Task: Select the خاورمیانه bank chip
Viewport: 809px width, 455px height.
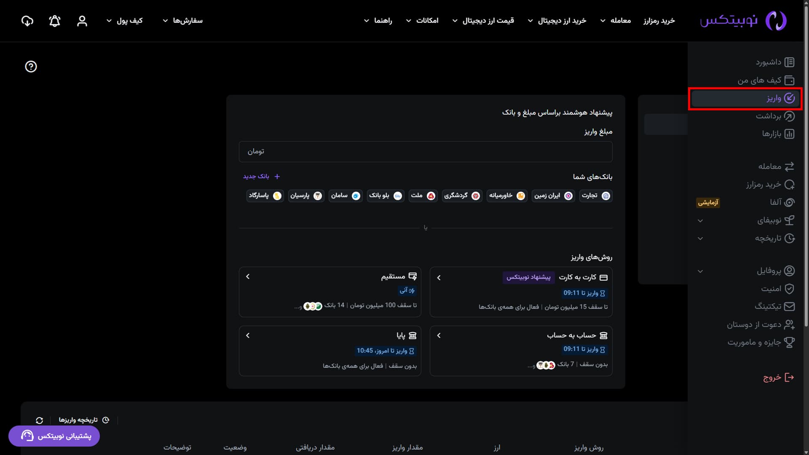Action: pyautogui.click(x=507, y=195)
